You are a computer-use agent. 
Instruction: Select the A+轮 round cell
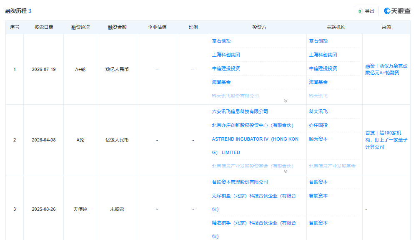coord(80,69)
